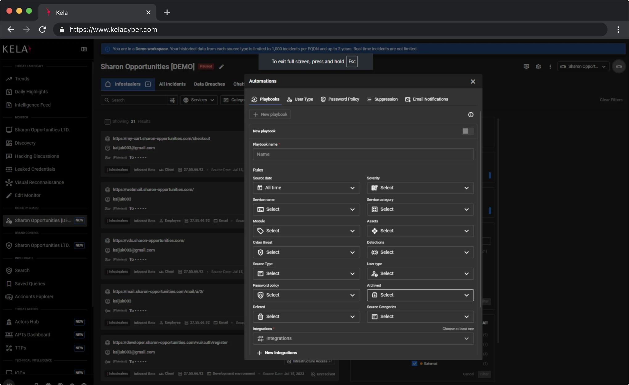Open the Source Type Select dropdown
This screenshot has width=629, height=385.
(x=306, y=274)
